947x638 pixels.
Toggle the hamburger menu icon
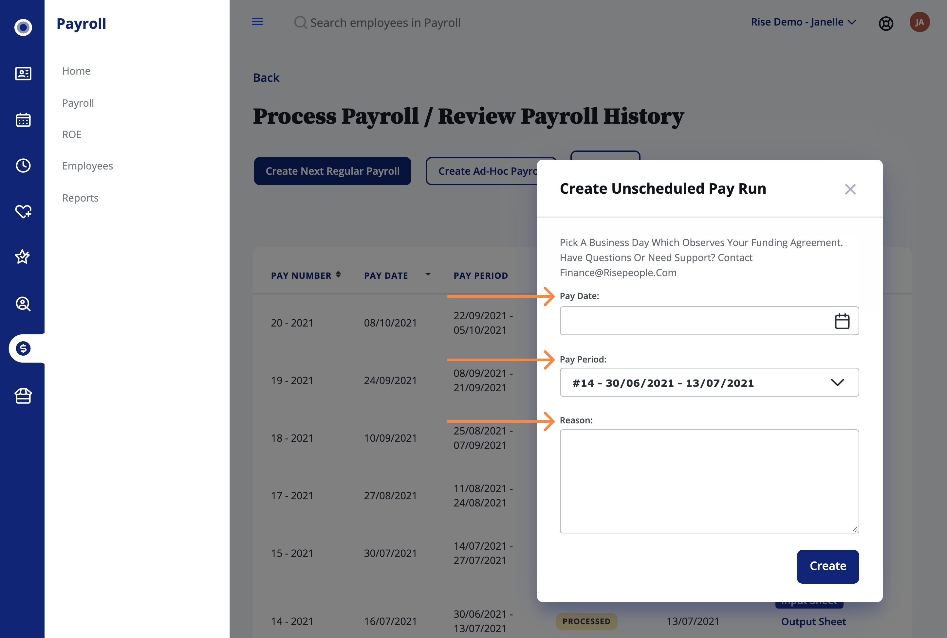click(x=257, y=22)
